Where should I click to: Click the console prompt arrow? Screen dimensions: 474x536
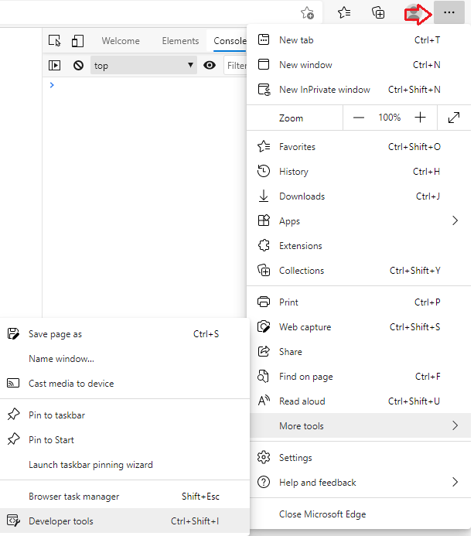52,85
